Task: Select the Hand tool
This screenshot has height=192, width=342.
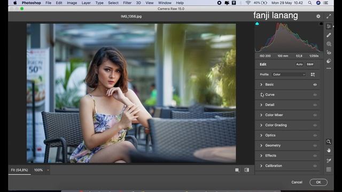Action: 329,150
